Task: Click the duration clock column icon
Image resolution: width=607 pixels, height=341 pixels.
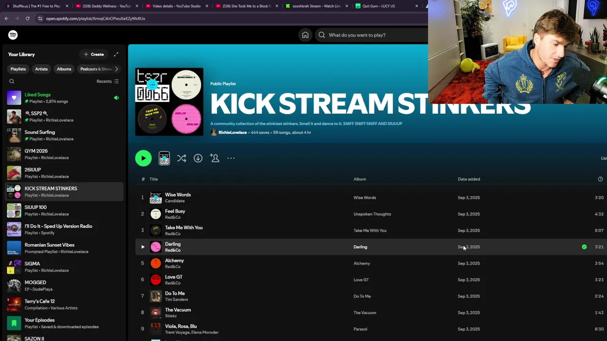Action: pos(600,179)
